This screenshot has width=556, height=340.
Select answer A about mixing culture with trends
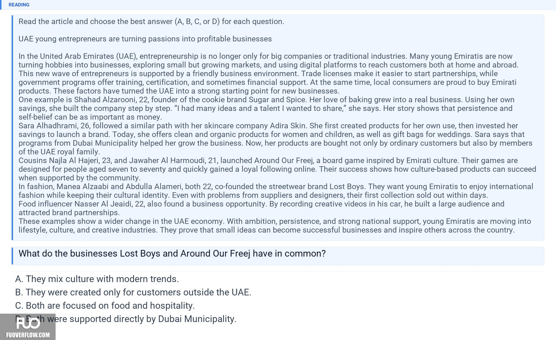point(97,279)
